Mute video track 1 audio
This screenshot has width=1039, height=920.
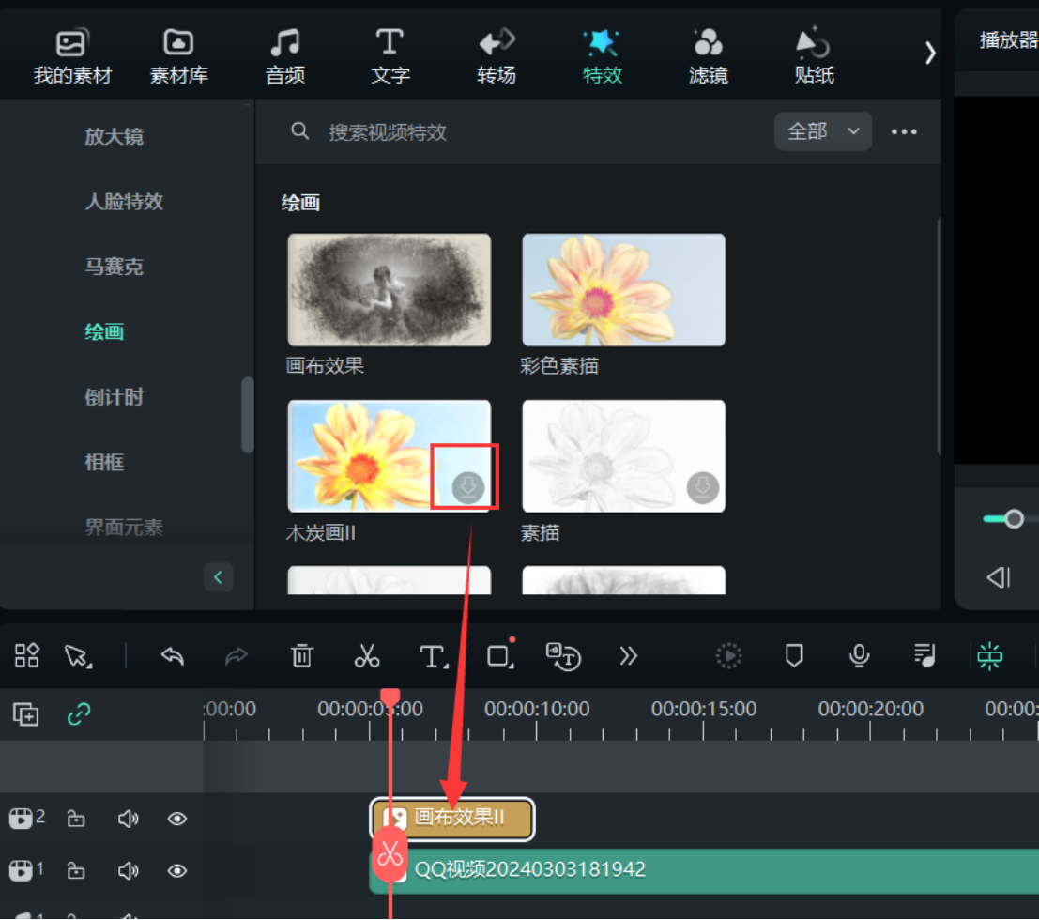(128, 870)
